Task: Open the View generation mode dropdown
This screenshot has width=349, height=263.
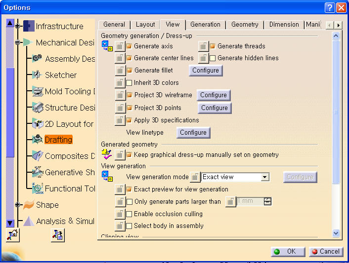Action: [x=265, y=177]
